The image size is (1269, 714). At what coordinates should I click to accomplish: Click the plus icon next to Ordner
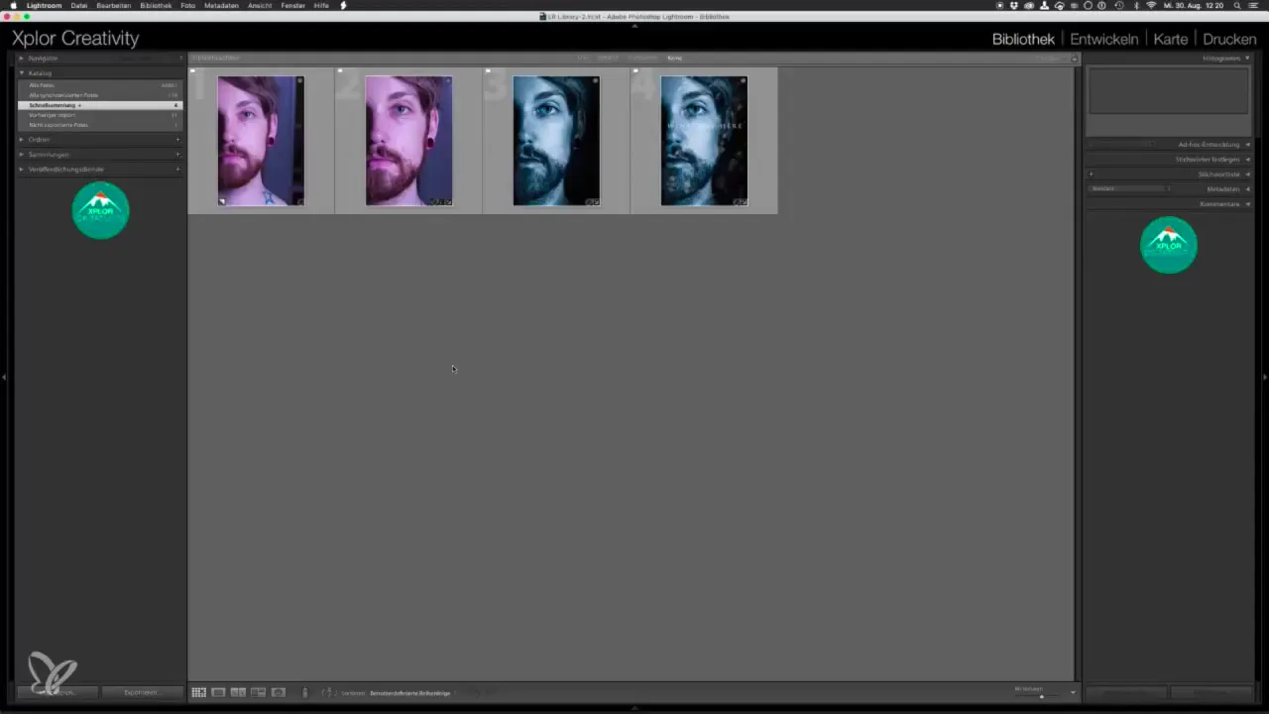point(177,140)
